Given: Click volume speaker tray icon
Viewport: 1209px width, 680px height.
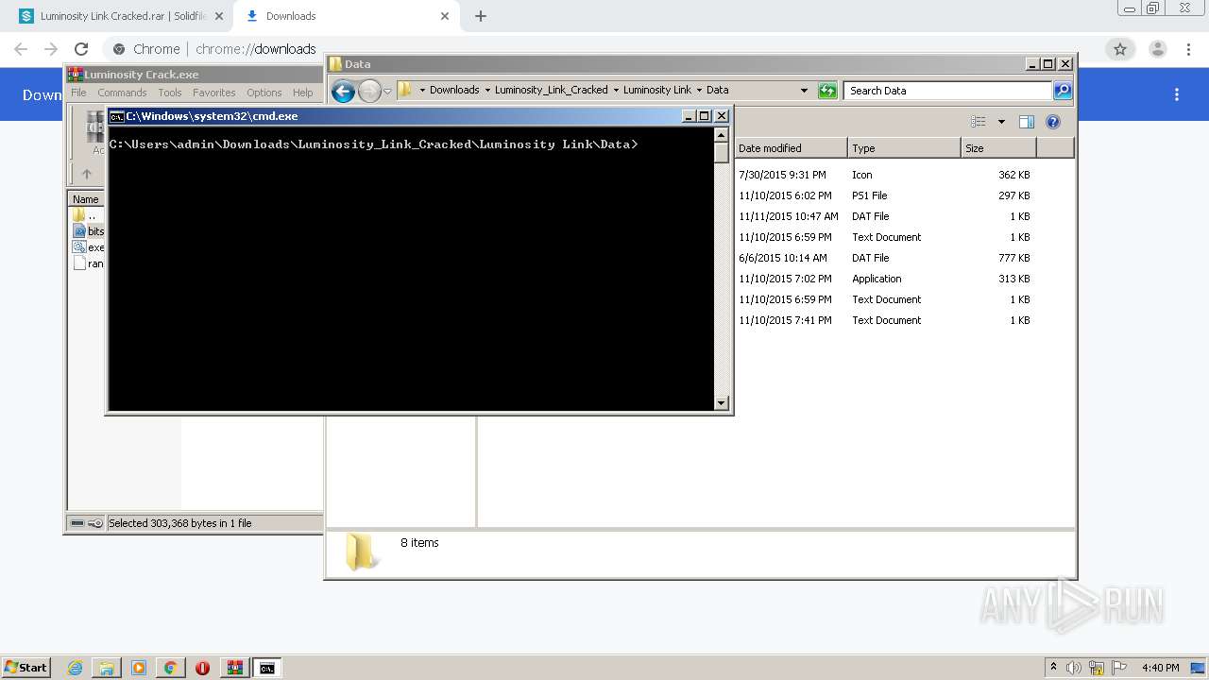Looking at the screenshot, I should point(1074,668).
